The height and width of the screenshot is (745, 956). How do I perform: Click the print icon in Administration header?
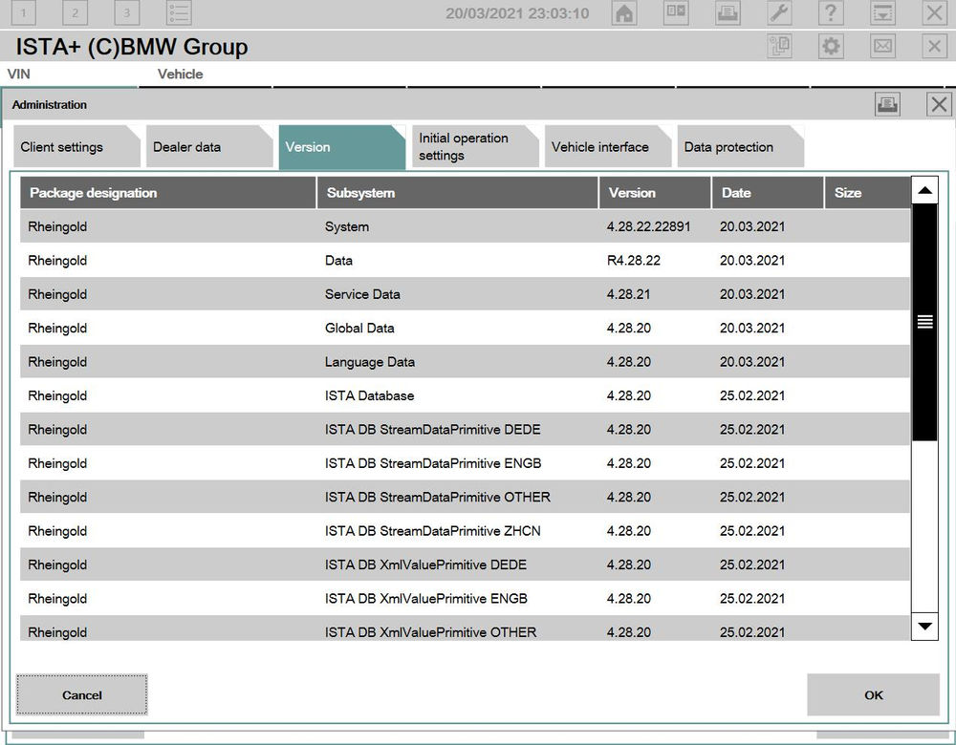(x=887, y=105)
